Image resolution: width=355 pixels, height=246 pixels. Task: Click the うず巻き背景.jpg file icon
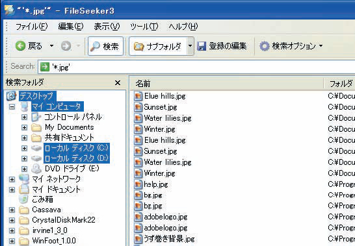click(x=138, y=239)
